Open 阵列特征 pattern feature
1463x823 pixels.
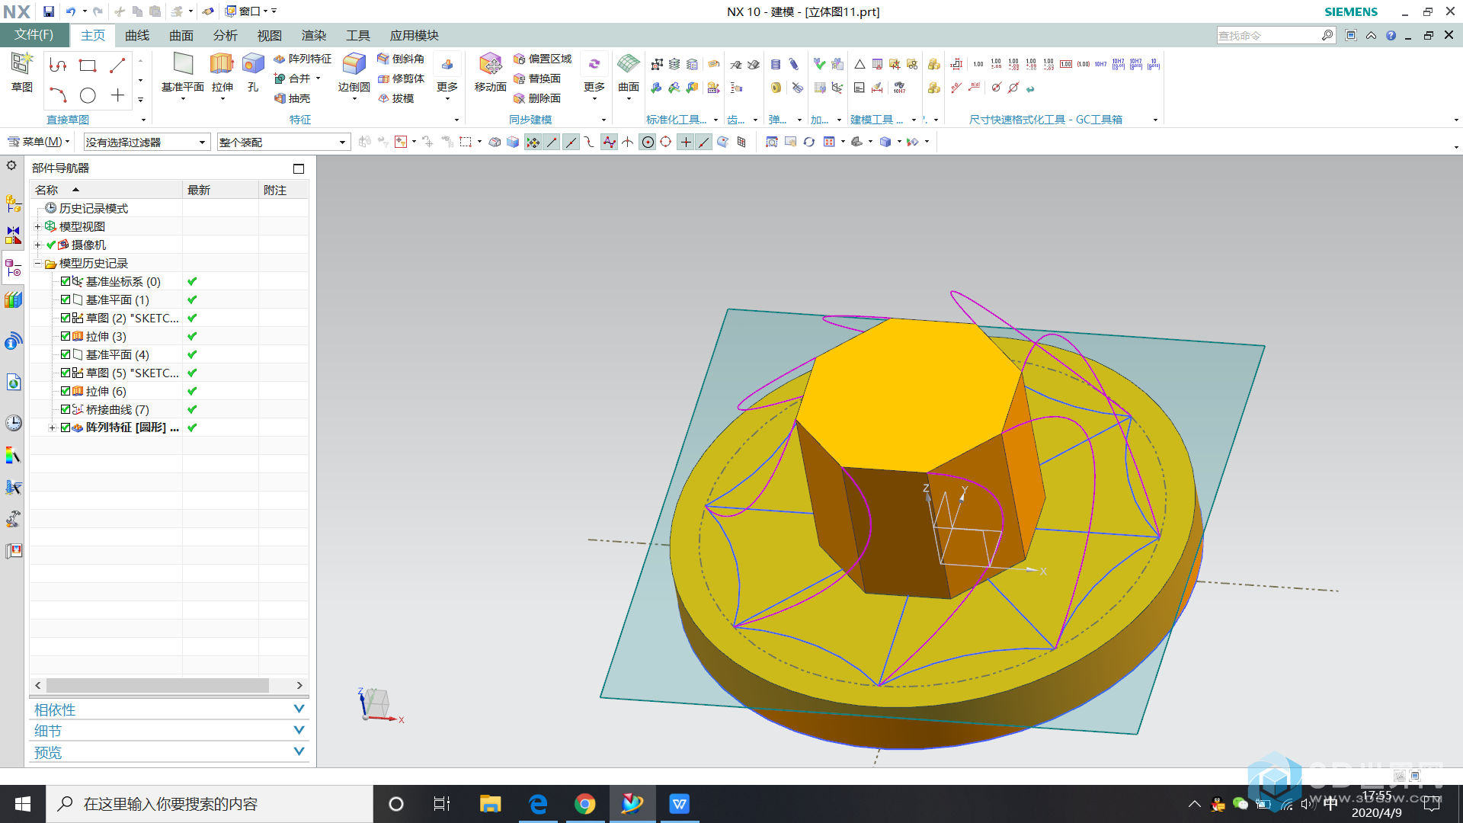(x=303, y=59)
